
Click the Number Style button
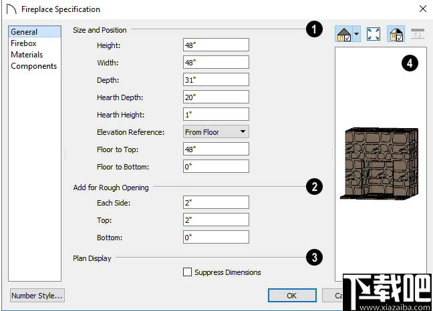[x=37, y=295]
